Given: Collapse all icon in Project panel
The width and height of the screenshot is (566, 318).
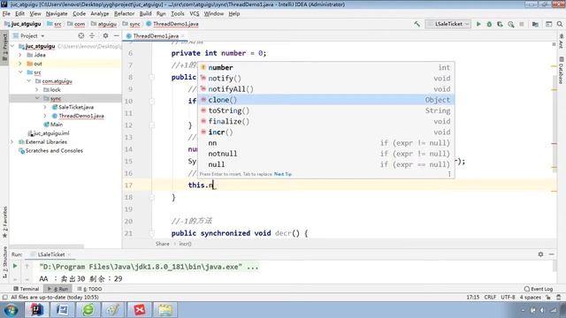Looking at the screenshot, I should 92,35.
